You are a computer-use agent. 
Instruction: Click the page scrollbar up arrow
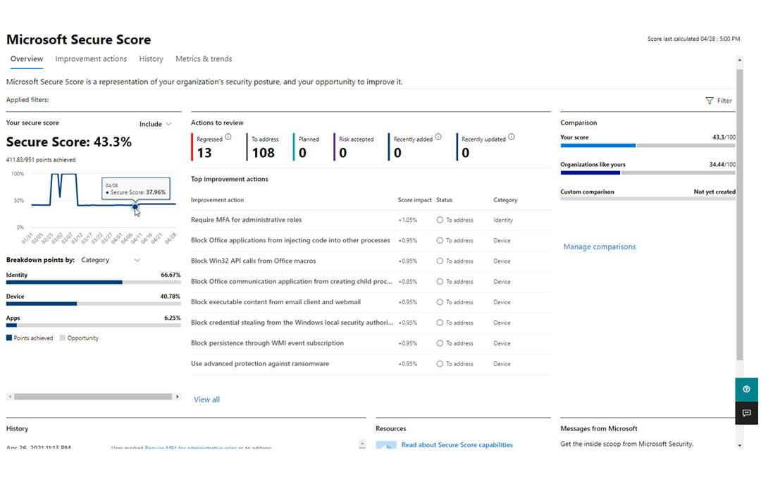(740, 61)
